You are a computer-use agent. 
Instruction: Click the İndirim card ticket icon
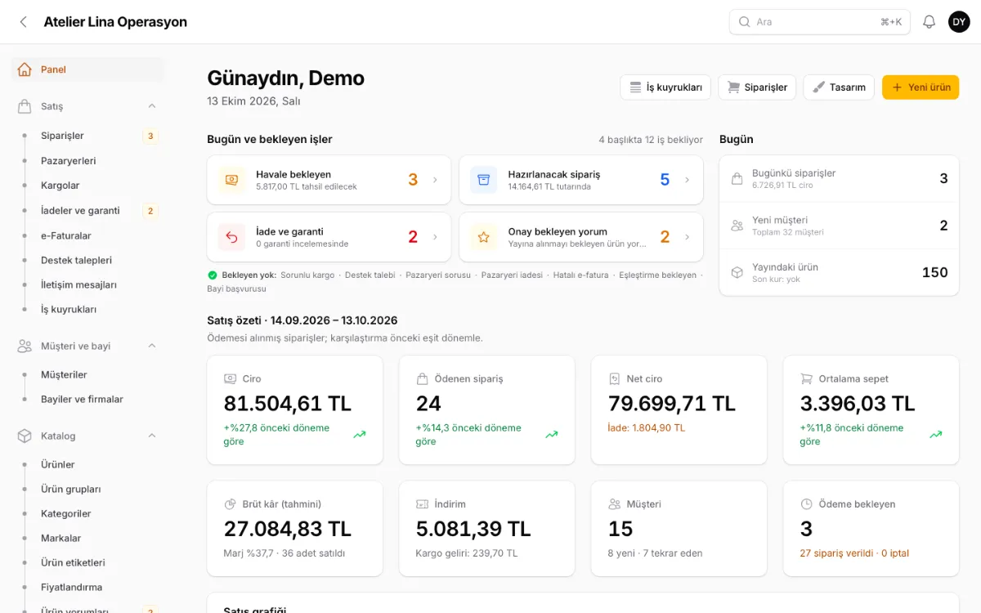(423, 504)
